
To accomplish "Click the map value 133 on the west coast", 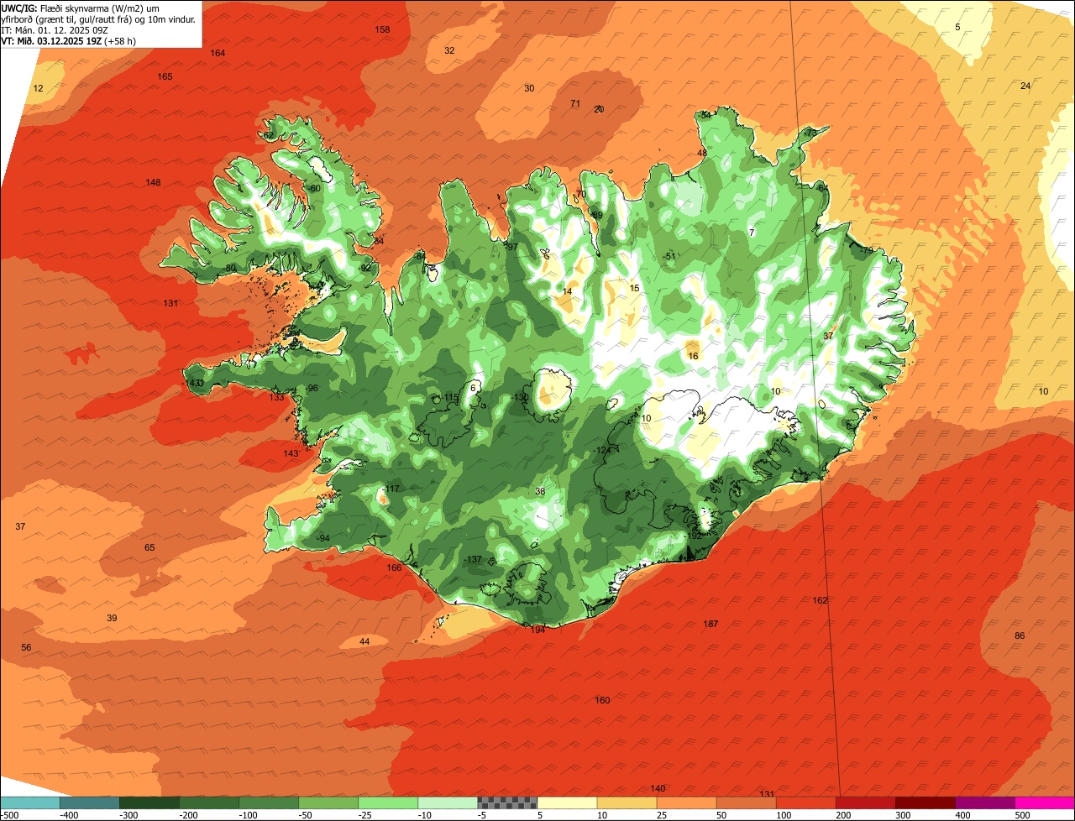I will tap(277, 397).
